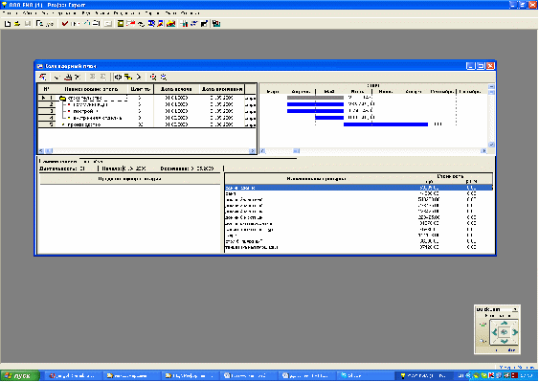Viewport: 539px width, 382px height.
Task: Select the highlighted first resource row
Action: tap(359, 188)
